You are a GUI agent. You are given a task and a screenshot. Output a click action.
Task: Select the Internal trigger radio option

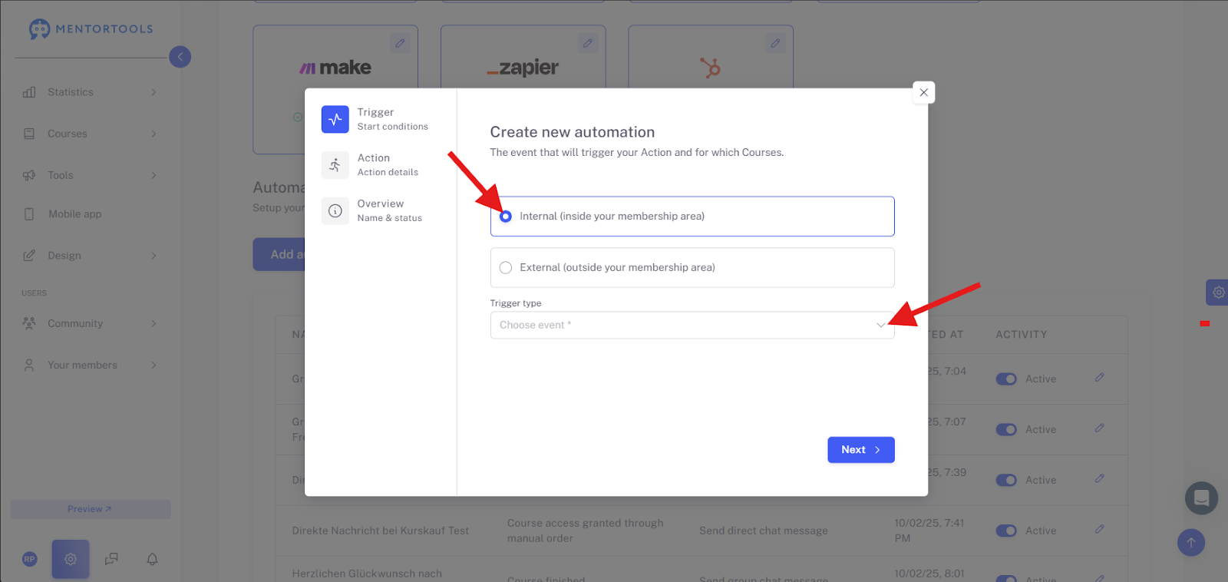(x=506, y=217)
